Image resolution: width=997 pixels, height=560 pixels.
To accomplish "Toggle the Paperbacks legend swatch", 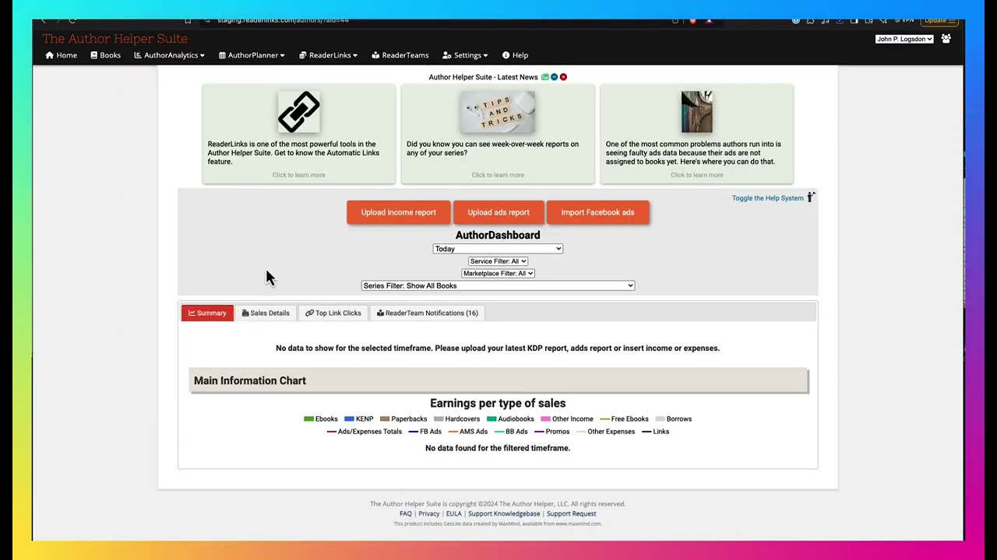I will [385, 419].
